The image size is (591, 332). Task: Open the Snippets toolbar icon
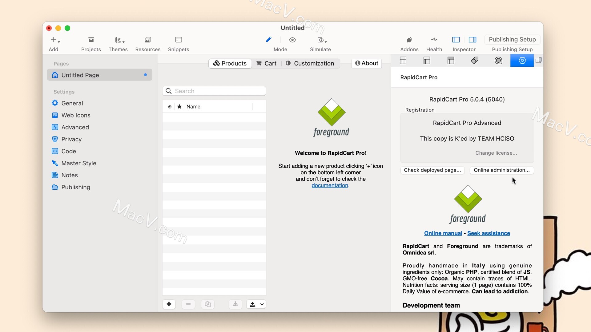(x=179, y=40)
